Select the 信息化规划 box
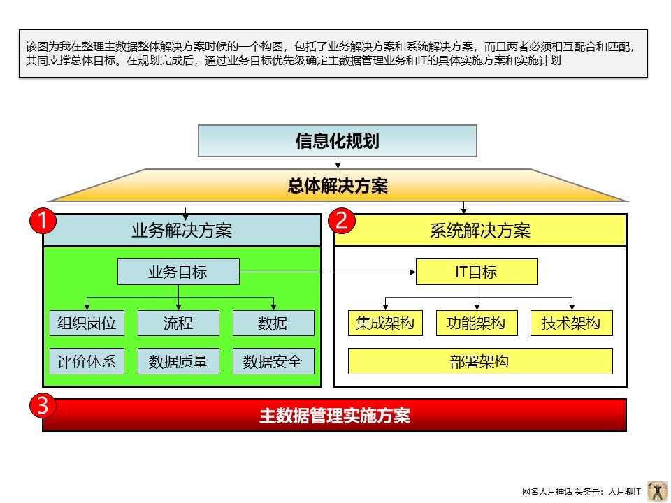This screenshot has width=671, height=503. coord(338,140)
